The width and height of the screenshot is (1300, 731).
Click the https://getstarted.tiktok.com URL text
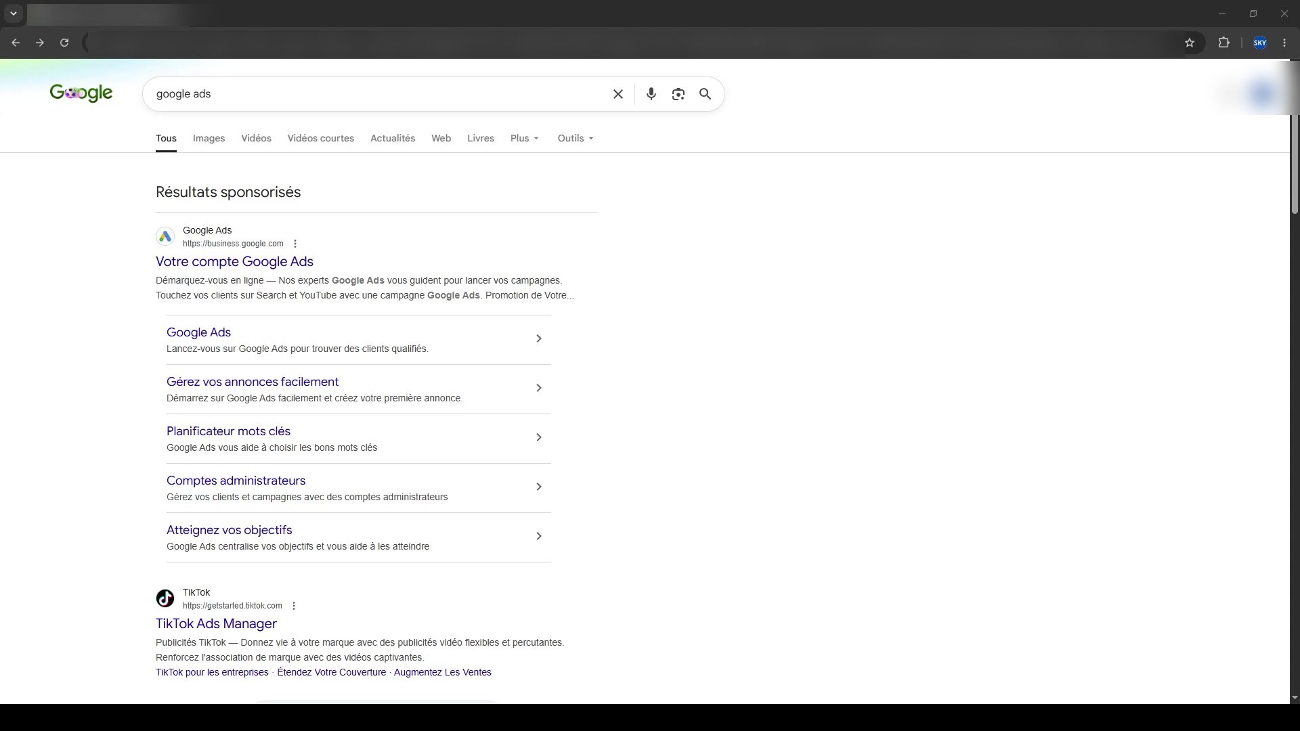[x=232, y=606]
